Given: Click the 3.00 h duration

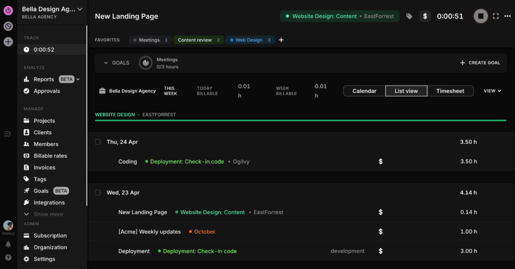Looking at the screenshot, I should coord(468,251).
